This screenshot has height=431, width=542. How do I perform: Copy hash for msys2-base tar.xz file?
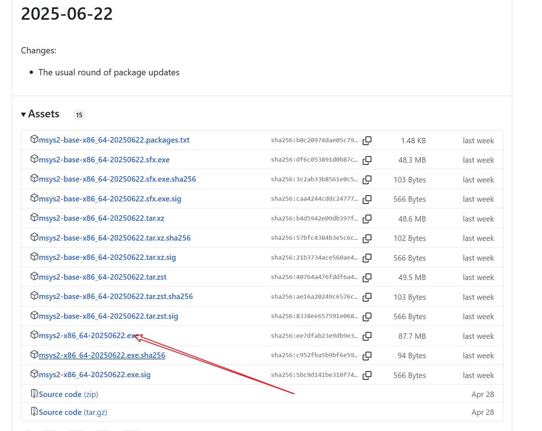[x=367, y=219]
